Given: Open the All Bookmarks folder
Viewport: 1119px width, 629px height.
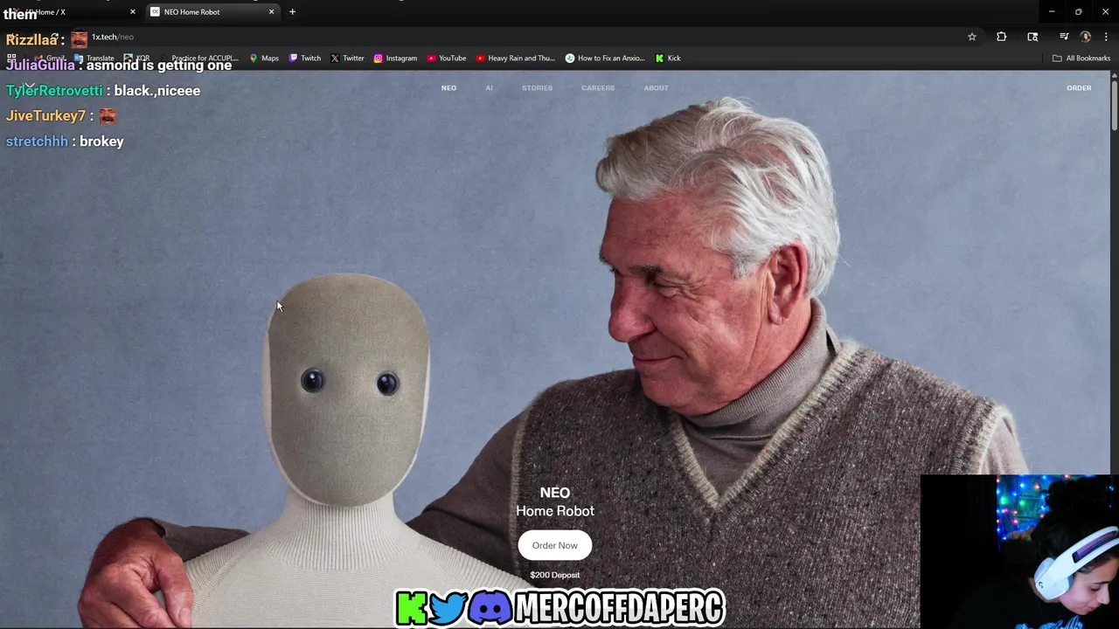Looking at the screenshot, I should tap(1081, 59).
